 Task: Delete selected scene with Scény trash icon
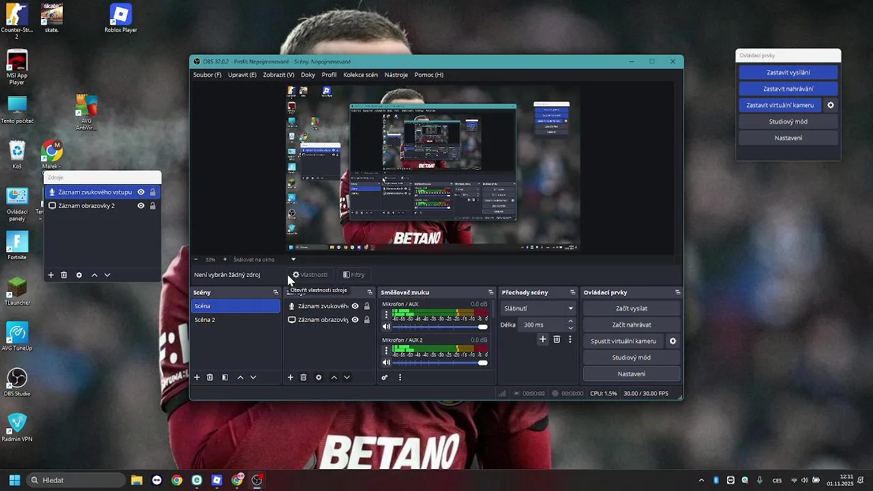tap(210, 377)
